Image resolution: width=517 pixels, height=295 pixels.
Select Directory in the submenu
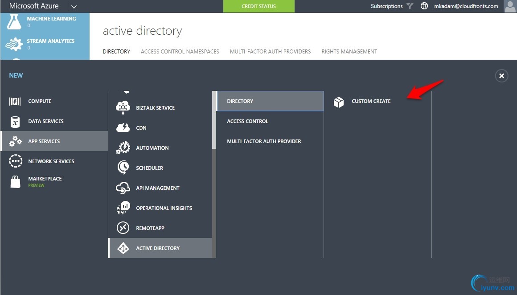coord(270,101)
